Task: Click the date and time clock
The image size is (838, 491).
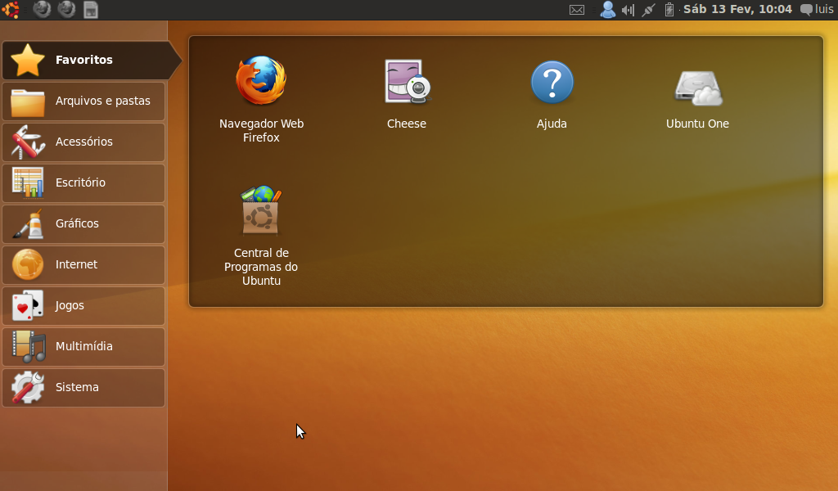Action: (737, 10)
